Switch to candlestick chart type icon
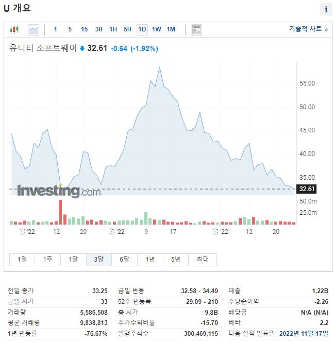Viewport: 334px width, 343px height. coord(14,29)
